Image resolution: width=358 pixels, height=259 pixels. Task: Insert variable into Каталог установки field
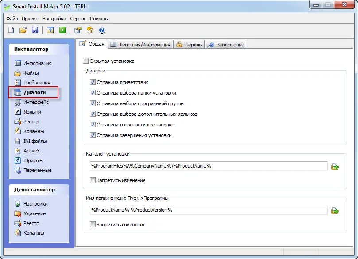(x=335, y=167)
